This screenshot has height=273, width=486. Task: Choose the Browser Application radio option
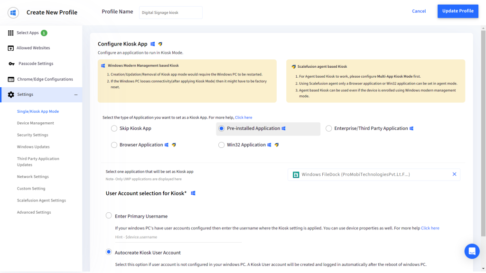coord(114,145)
